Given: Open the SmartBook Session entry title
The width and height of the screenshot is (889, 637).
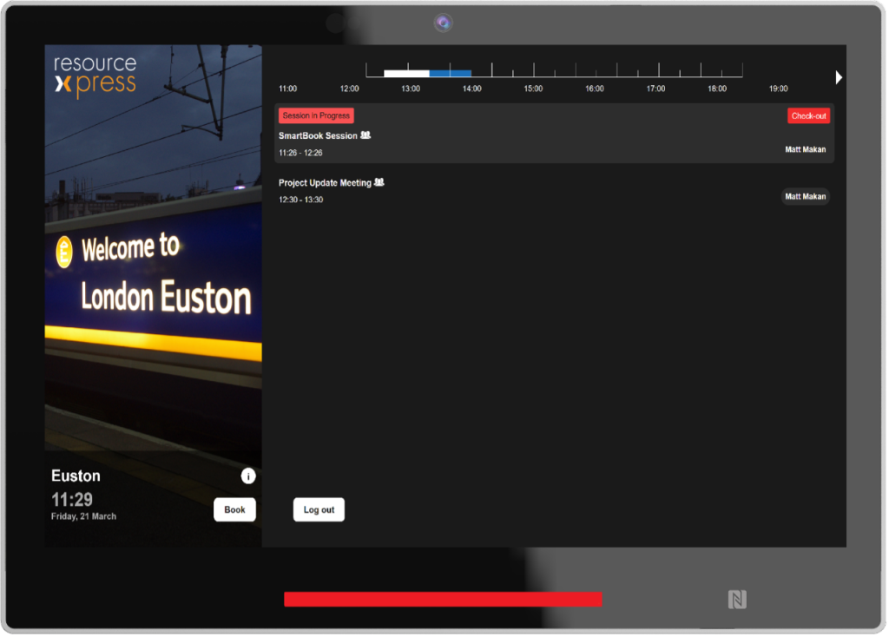Looking at the screenshot, I should tap(318, 136).
